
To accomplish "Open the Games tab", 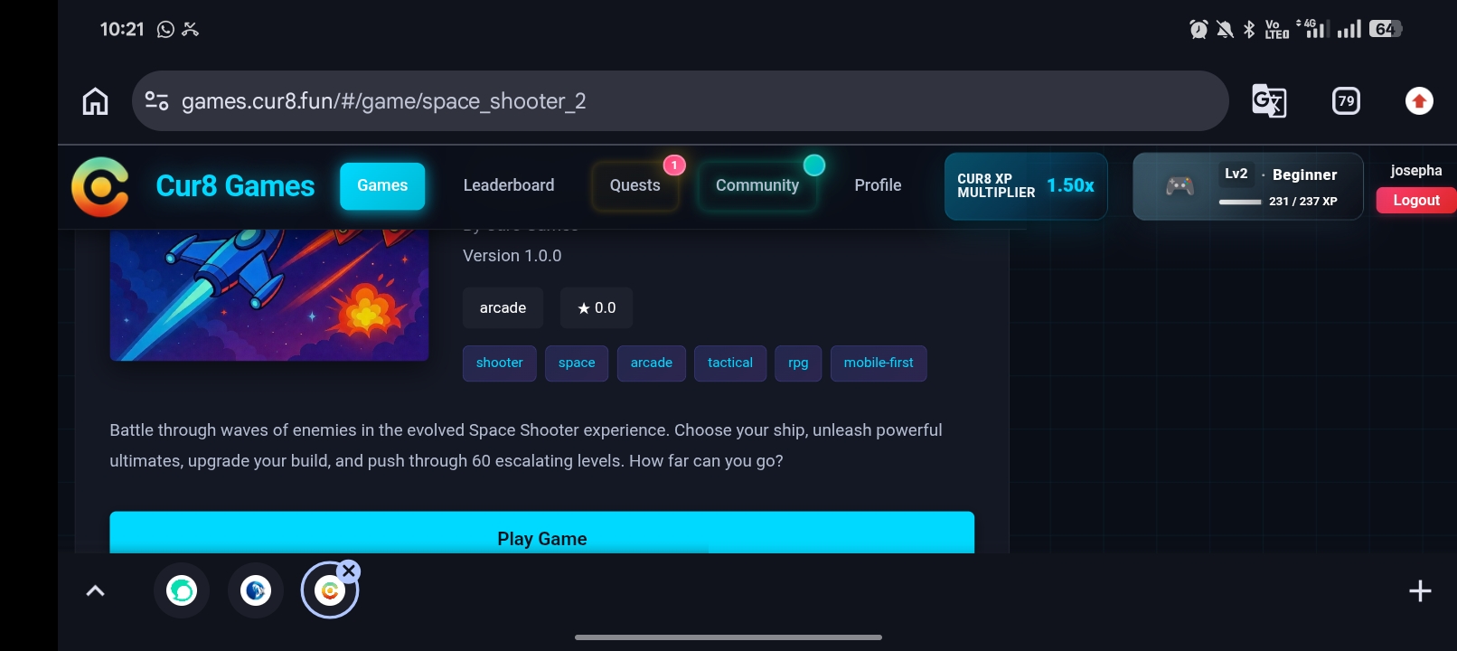I will (x=382, y=186).
